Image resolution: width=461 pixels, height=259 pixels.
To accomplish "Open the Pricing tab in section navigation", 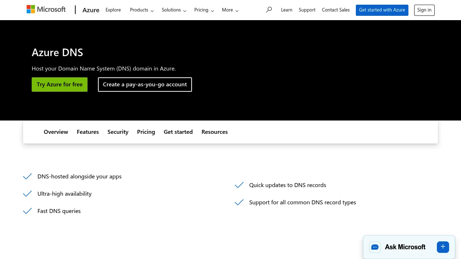I will point(146,132).
